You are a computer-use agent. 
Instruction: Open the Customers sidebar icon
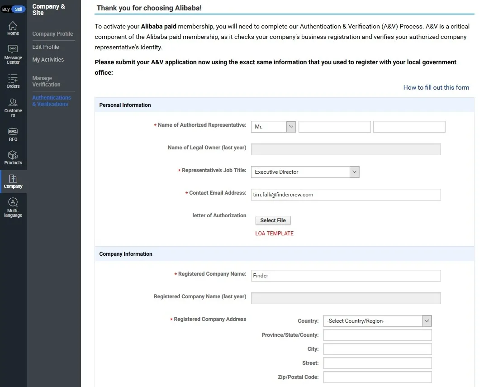(13, 103)
